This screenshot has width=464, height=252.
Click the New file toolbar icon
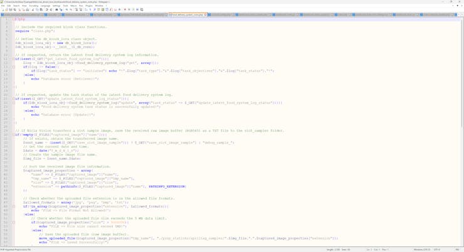3,9
